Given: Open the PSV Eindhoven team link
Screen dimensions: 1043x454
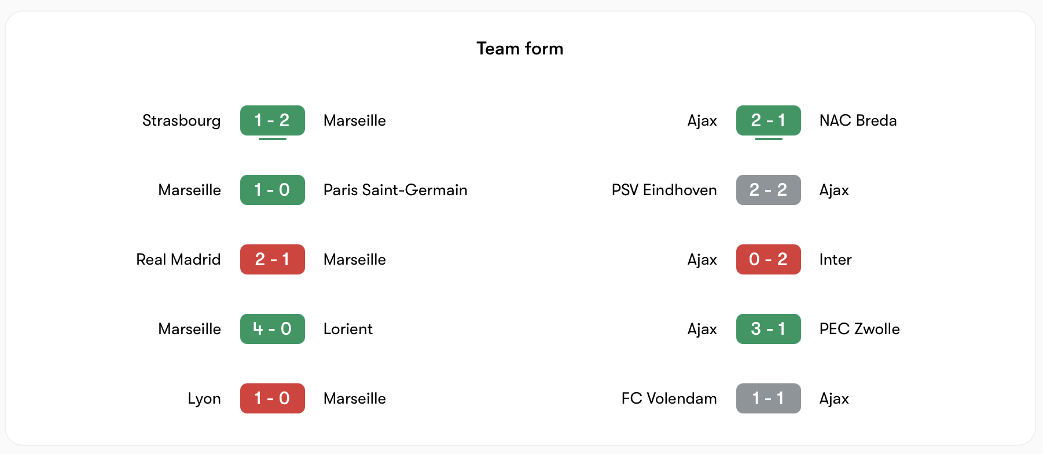Looking at the screenshot, I should coord(664,190).
